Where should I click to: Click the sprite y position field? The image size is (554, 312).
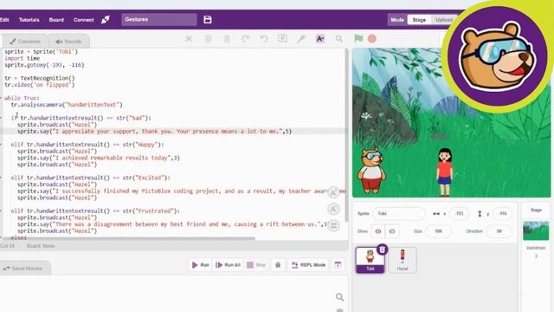502,214
